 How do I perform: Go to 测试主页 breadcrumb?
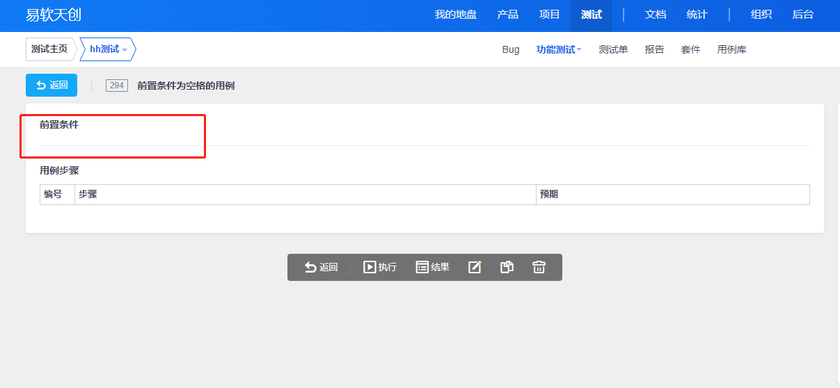[x=49, y=49]
